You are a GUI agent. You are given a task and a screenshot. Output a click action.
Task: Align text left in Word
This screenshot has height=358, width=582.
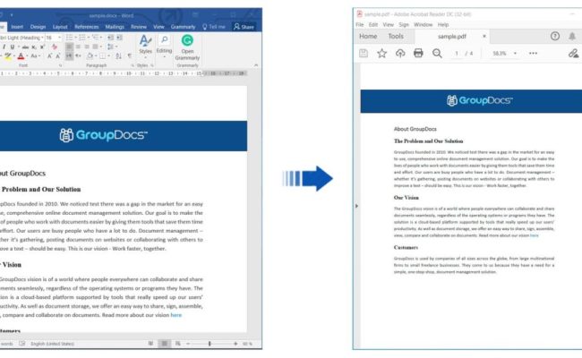click(70, 47)
